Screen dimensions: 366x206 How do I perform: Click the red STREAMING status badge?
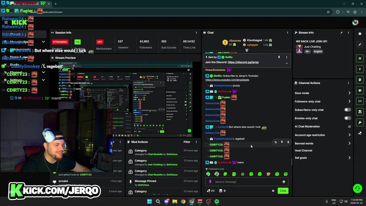coord(60,42)
